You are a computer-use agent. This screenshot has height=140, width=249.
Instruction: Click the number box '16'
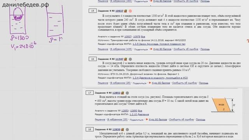click(x=93, y=59)
